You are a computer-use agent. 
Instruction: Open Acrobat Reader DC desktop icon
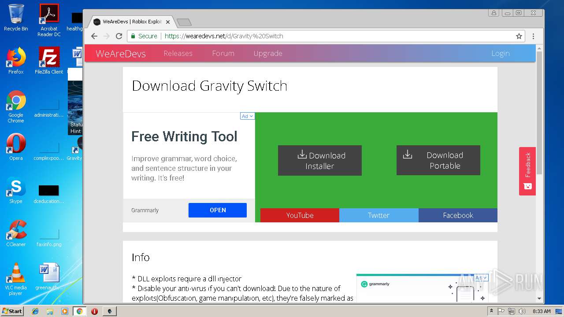tap(49, 20)
